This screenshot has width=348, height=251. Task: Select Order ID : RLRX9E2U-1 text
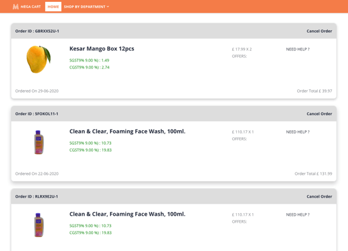(x=36, y=196)
